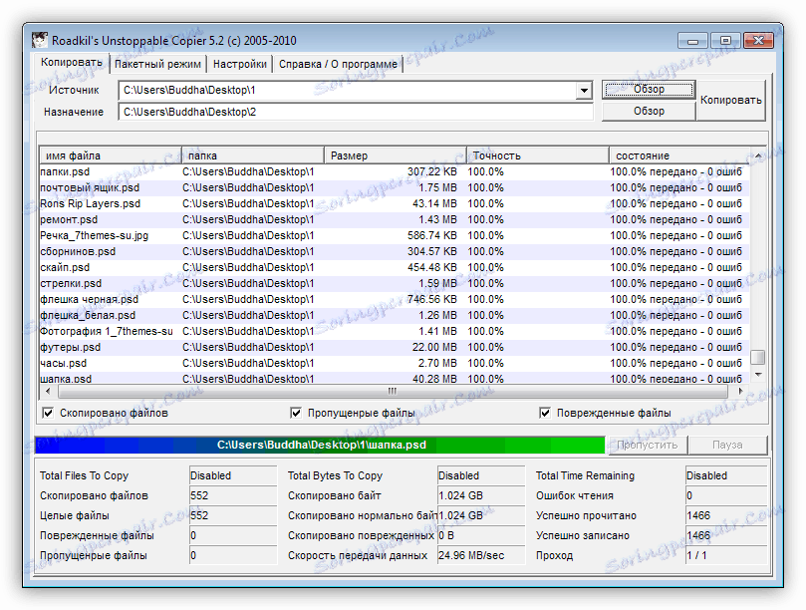
Task: Click the Скопировано байт value 1.024 GB
Action: 480,495
